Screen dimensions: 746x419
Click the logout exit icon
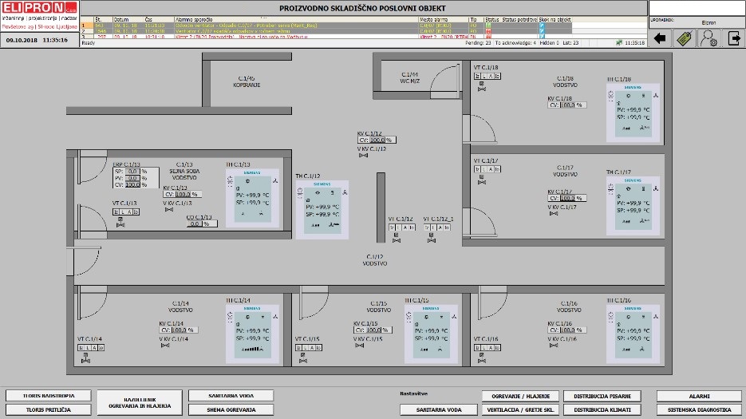click(x=734, y=38)
